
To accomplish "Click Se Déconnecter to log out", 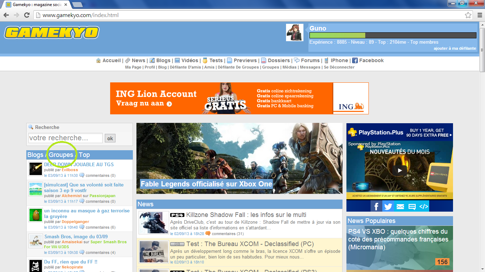I will (339, 67).
